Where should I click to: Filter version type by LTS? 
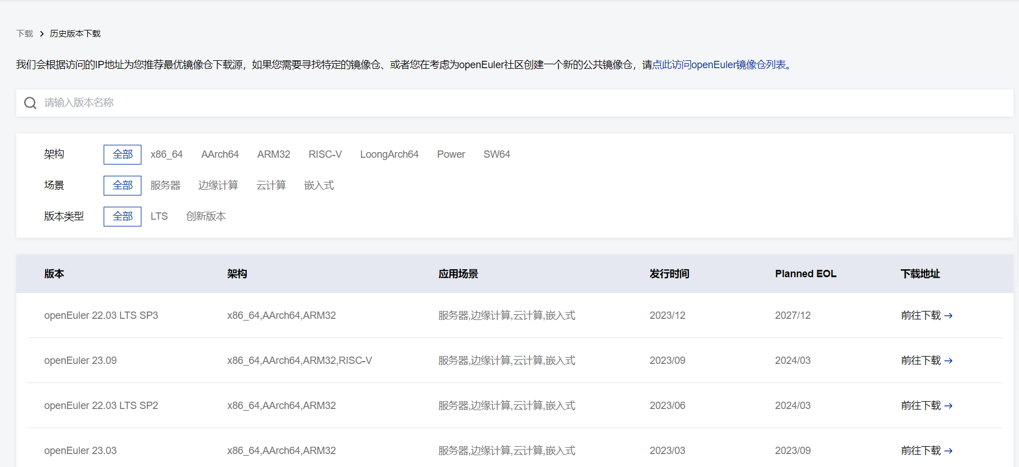159,216
